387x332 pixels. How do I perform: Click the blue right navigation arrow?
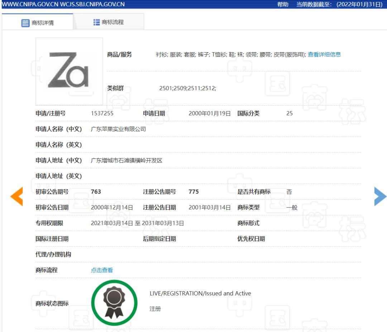pyautogui.click(x=381, y=196)
